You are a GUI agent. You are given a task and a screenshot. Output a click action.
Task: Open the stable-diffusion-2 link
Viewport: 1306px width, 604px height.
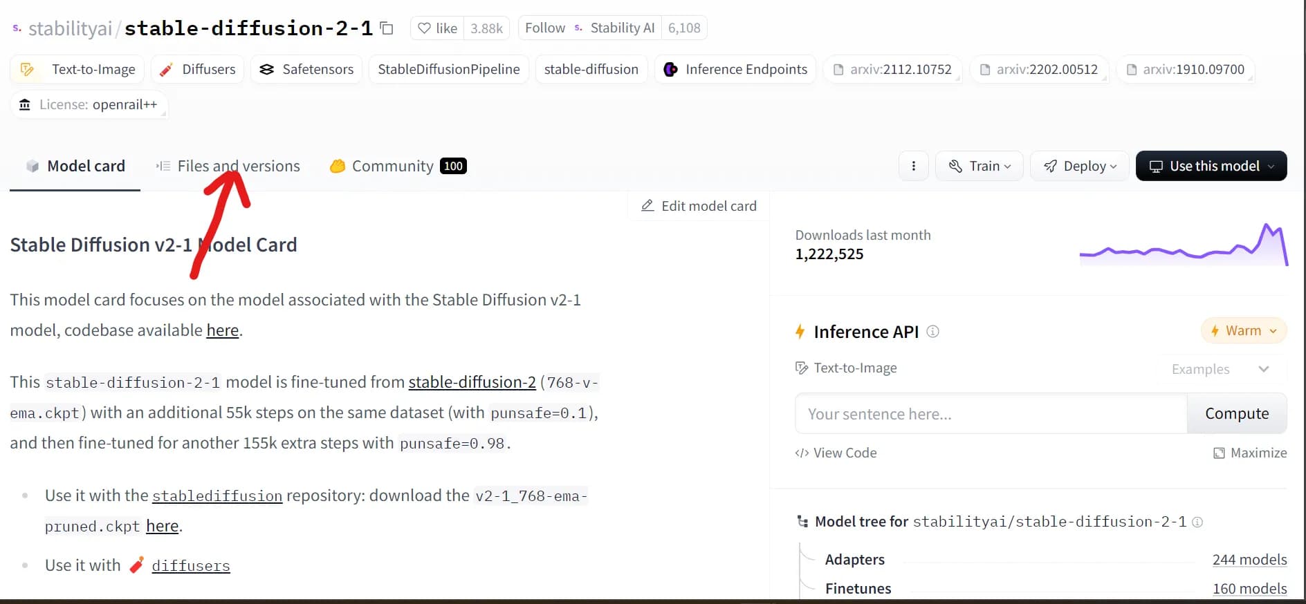click(472, 382)
